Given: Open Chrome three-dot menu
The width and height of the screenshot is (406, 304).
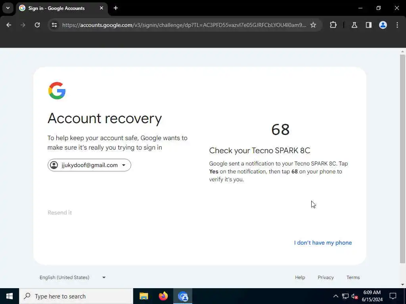Looking at the screenshot, I should (x=397, y=25).
